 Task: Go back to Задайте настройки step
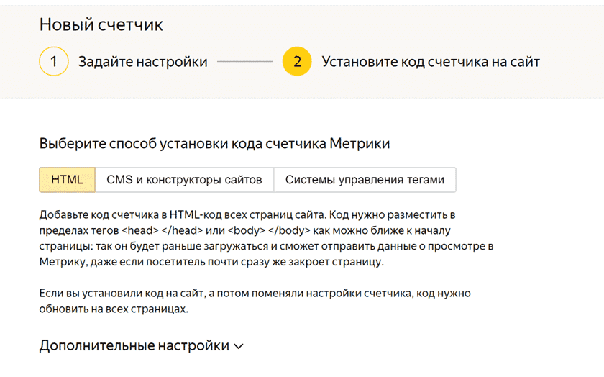[143, 62]
